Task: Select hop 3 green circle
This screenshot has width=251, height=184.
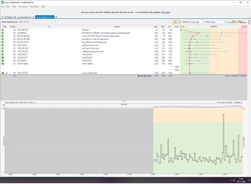Action: point(3,36)
